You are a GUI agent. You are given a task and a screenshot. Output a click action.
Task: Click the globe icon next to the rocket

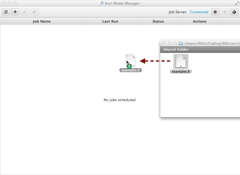coord(234,12)
